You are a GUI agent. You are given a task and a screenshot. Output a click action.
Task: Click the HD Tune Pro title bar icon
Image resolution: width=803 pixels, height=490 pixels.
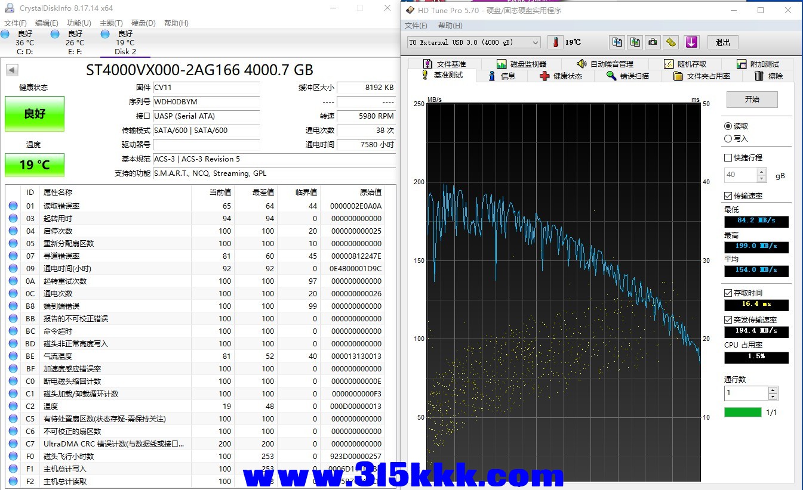[x=410, y=10]
